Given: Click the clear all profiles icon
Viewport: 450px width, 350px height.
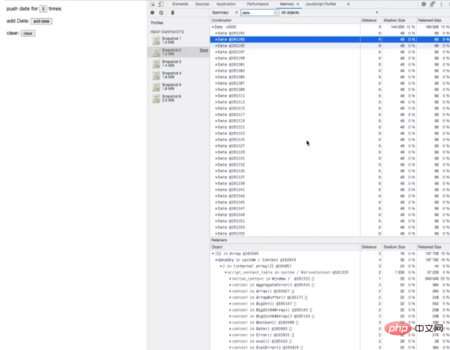Looking at the screenshot, I should click(161, 13).
